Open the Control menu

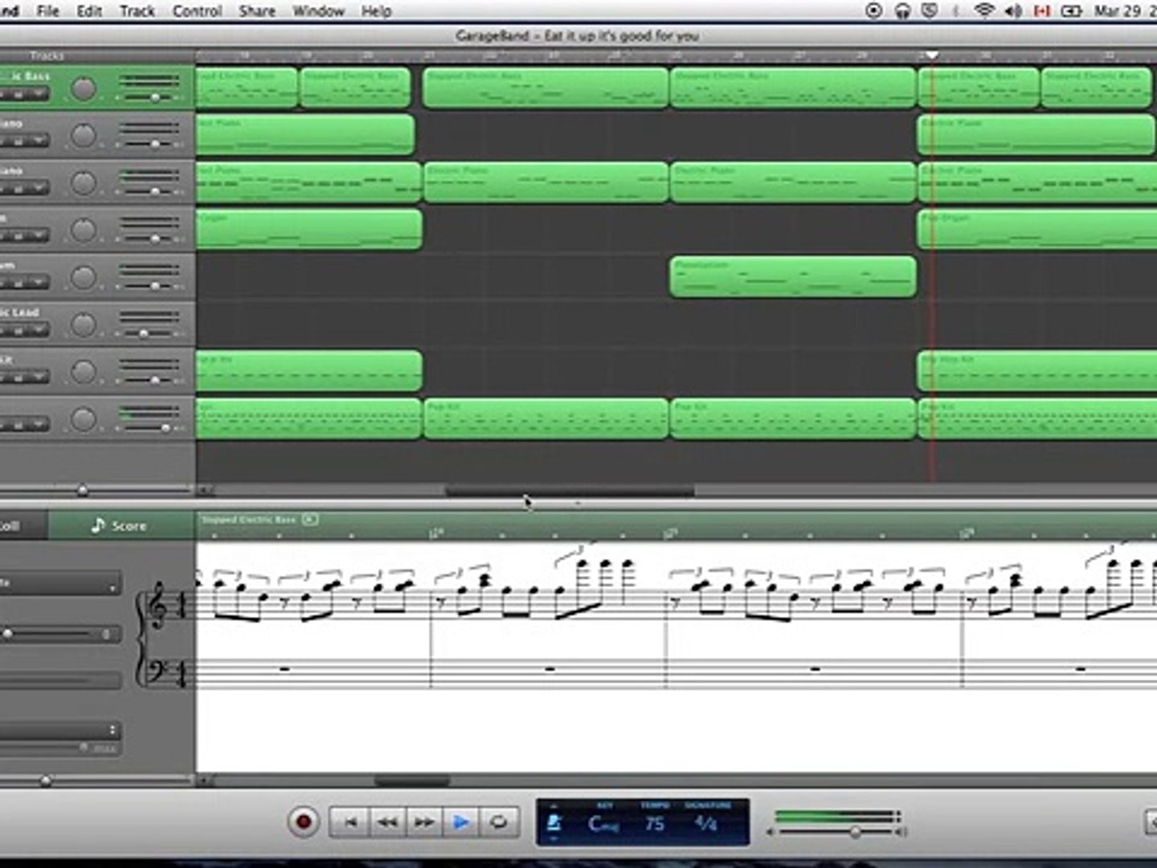(x=198, y=11)
